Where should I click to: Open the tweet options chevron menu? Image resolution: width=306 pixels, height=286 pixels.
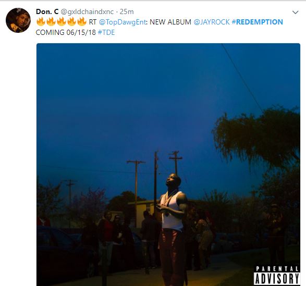pos(295,13)
